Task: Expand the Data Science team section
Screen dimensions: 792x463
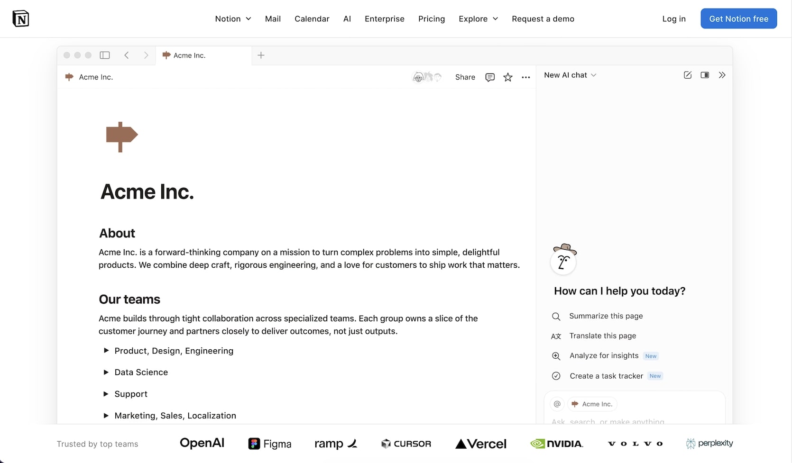Action: [x=106, y=372]
